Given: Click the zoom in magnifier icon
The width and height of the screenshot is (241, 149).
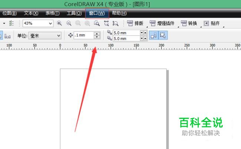Looking at the screenshot, I should 59,23.
